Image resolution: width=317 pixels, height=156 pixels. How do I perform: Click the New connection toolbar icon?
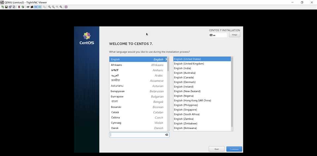pyautogui.click(x=3, y=7)
